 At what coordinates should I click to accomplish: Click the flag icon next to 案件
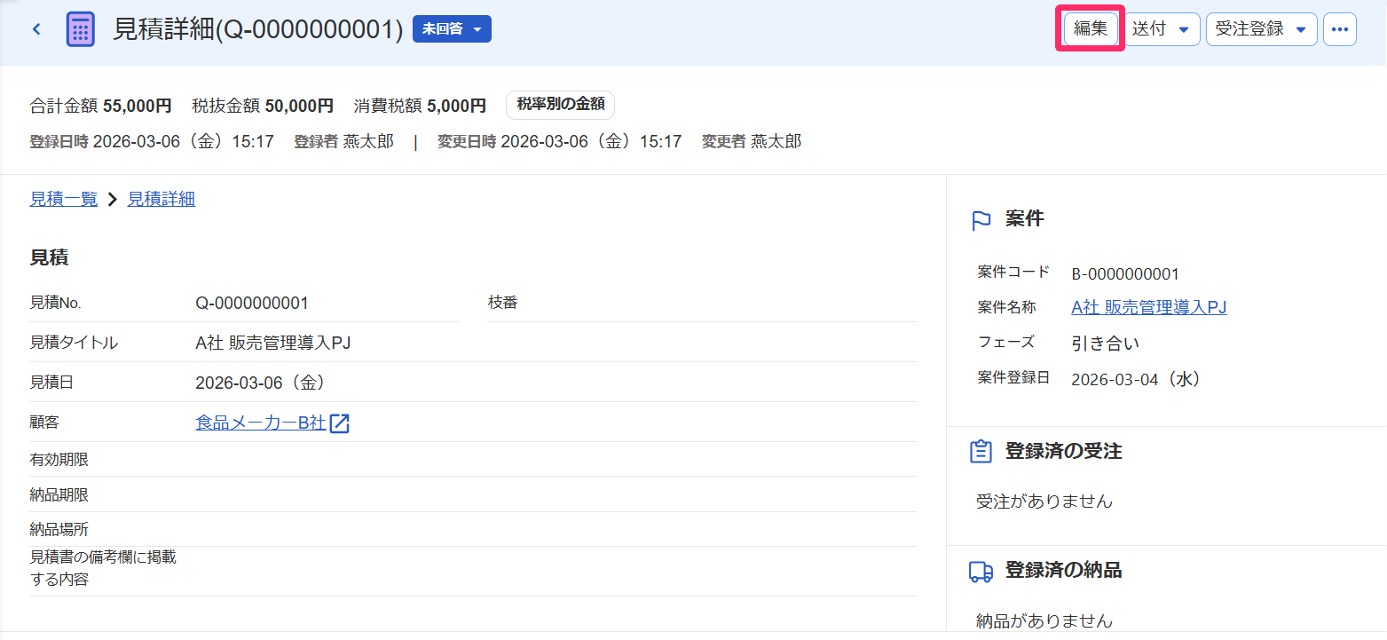coord(981,220)
